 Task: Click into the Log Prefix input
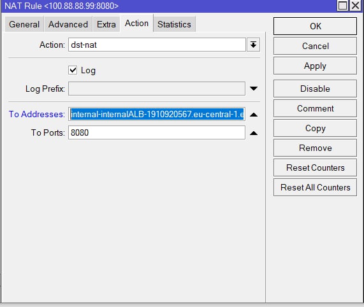point(157,89)
